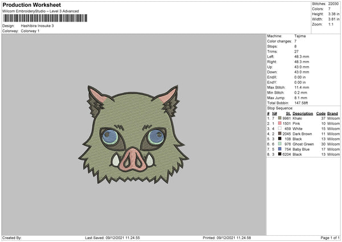Click the White thread color swatch
The height and width of the screenshot is (242, 342).
pos(280,128)
